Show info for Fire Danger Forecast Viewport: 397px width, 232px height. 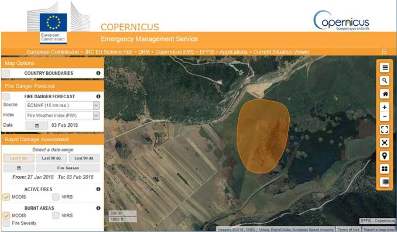(x=98, y=96)
